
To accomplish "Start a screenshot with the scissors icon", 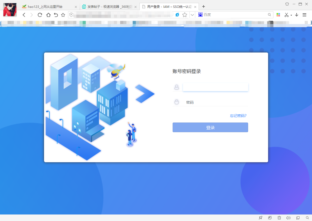I will [x=286, y=15].
